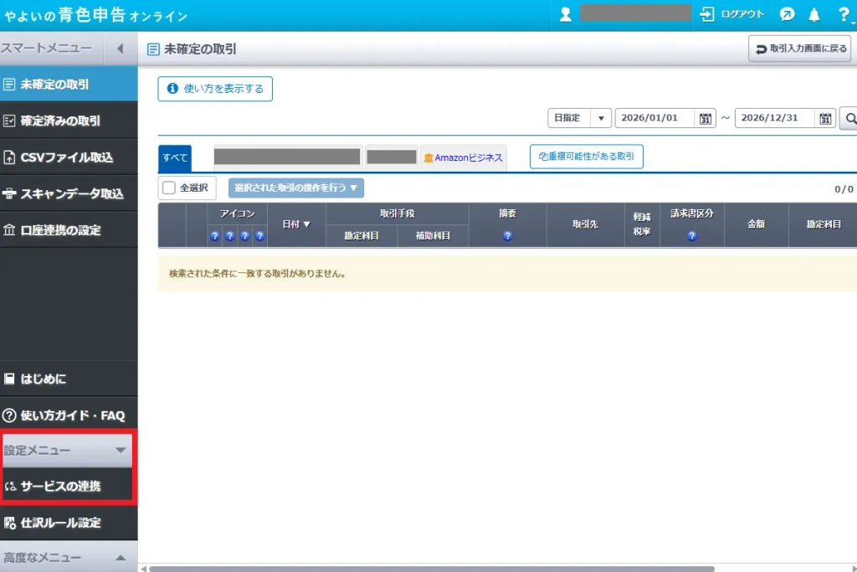Viewport: 857px width, 572px height.
Task: Click end date field 2026/12/31
Action: (774, 117)
